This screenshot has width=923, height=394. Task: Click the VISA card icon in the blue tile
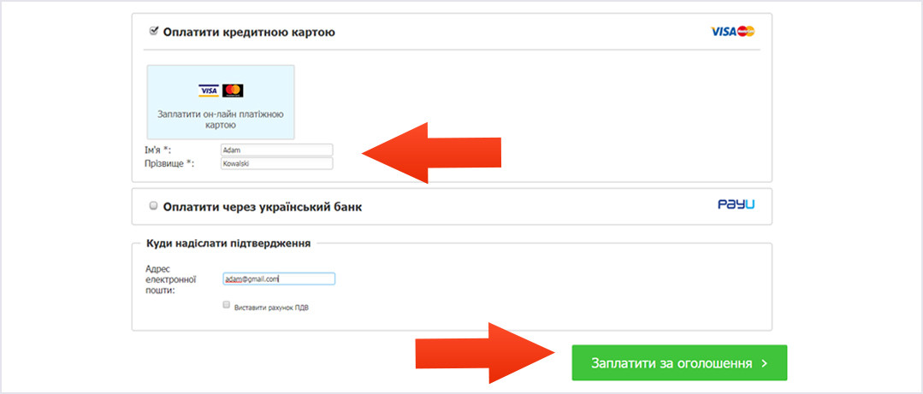click(x=209, y=91)
